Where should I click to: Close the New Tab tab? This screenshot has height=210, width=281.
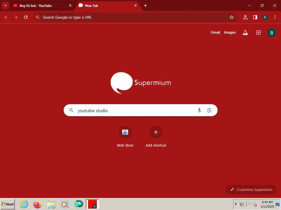pyautogui.click(x=136, y=6)
